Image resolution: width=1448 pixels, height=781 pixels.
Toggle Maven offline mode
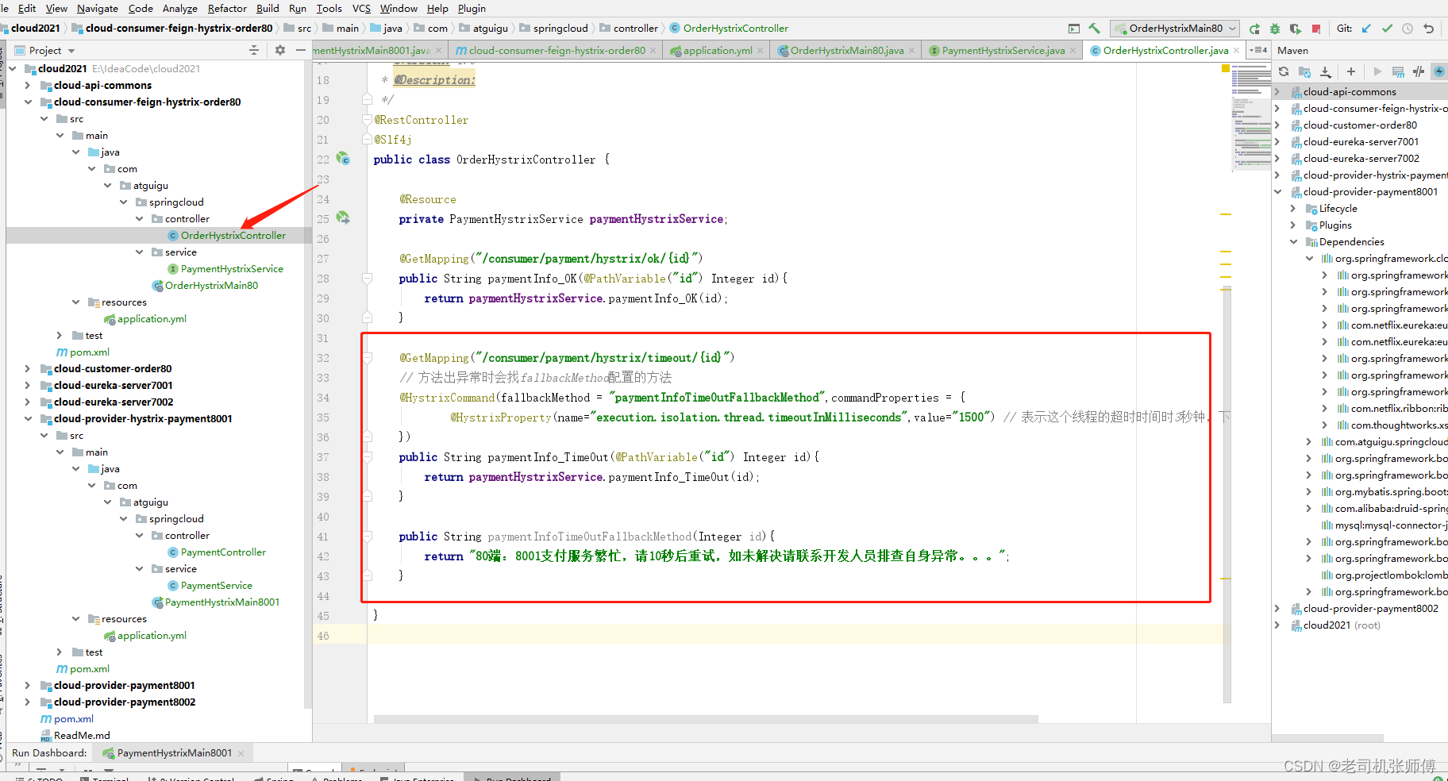pos(1419,71)
